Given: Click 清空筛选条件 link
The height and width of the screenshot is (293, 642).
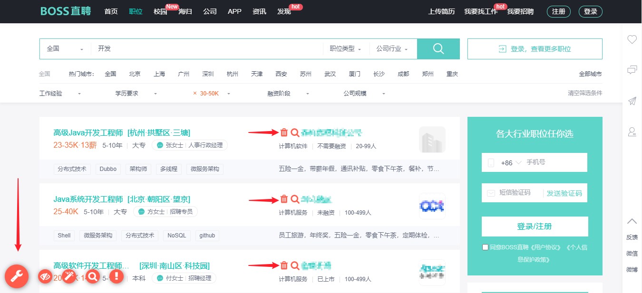Looking at the screenshot, I should (585, 93).
